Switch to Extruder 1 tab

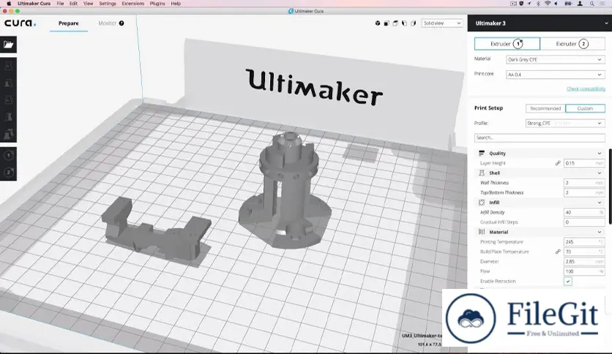point(507,44)
